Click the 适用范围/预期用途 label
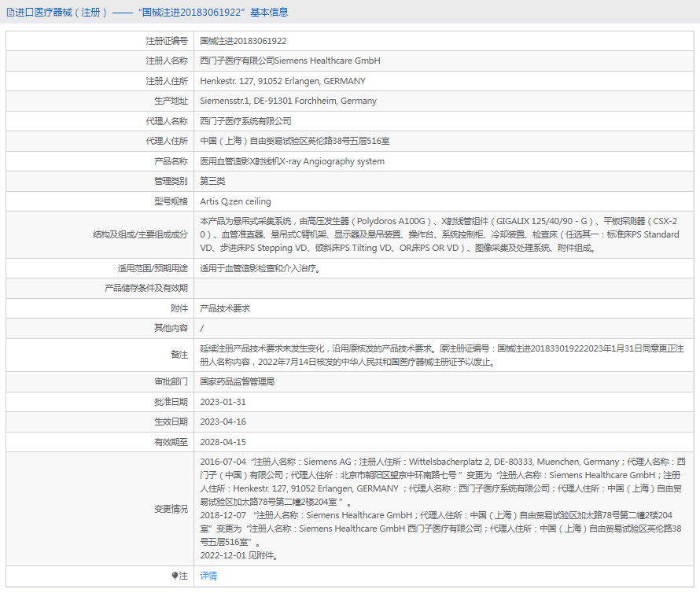The width and height of the screenshot is (700, 593). (x=153, y=268)
